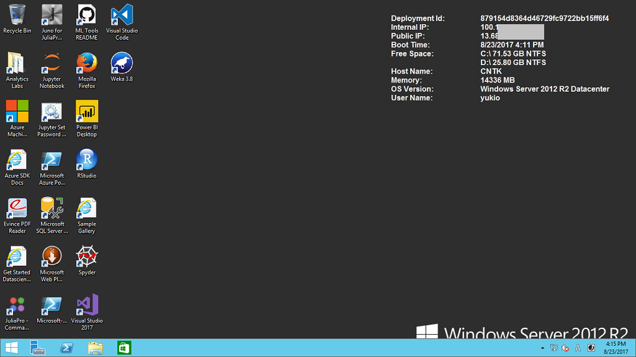Screen dimensions: 636x357
Task: Open Server Manager from the taskbar
Action: coord(38,348)
